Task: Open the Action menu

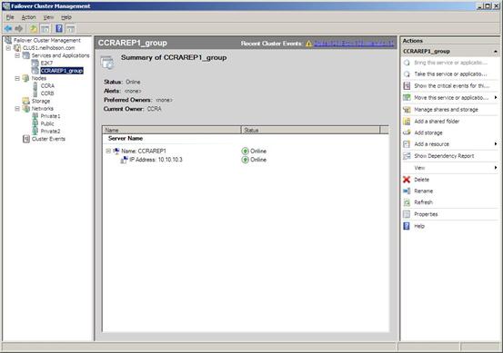Action: click(x=28, y=17)
